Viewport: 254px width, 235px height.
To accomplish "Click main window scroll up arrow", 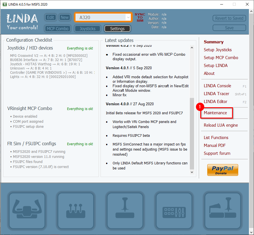I will pyautogui.click(x=251, y=11).
